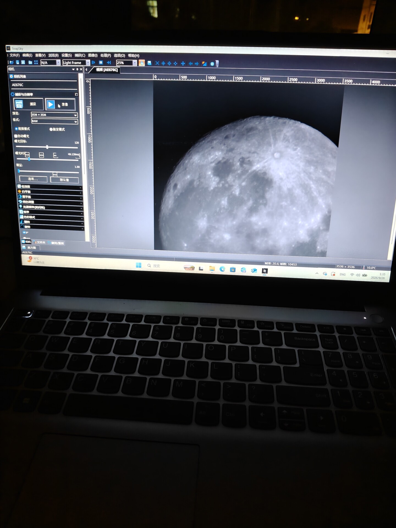
Task: Open the 选项... options button
Action: click(x=33, y=179)
